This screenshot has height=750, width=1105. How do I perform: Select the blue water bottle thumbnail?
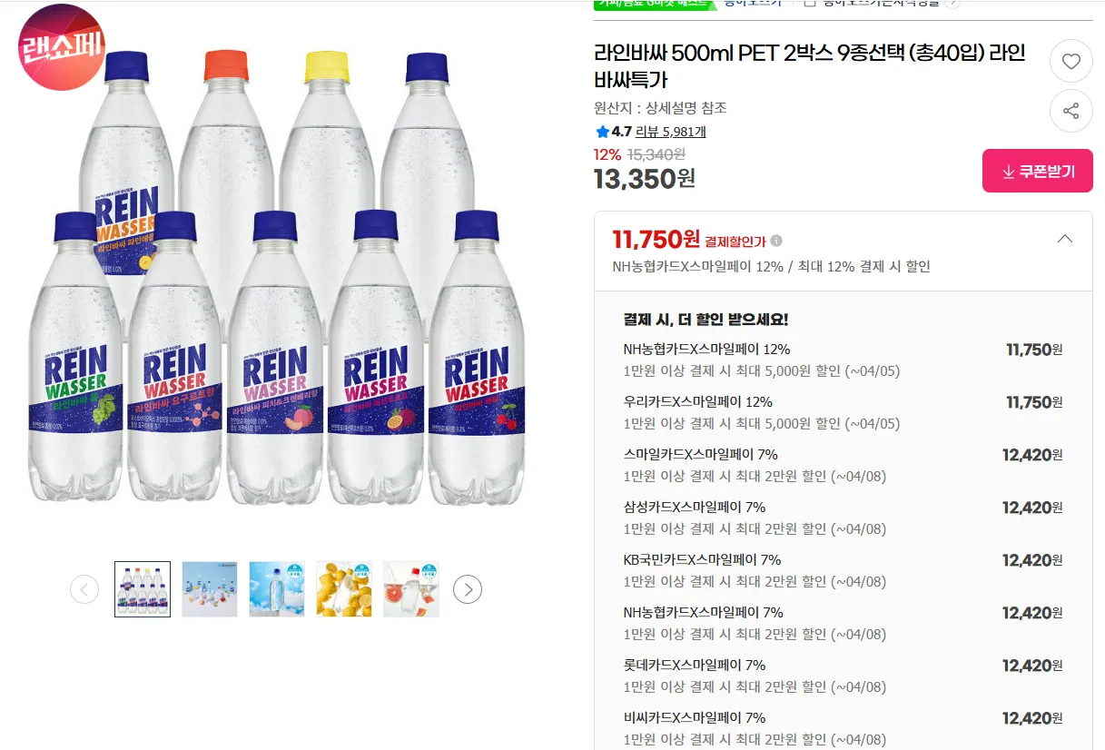coord(277,589)
